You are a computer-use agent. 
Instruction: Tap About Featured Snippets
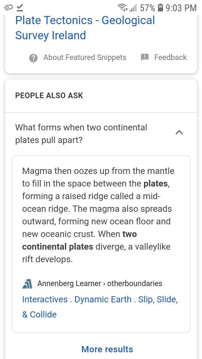click(x=85, y=57)
